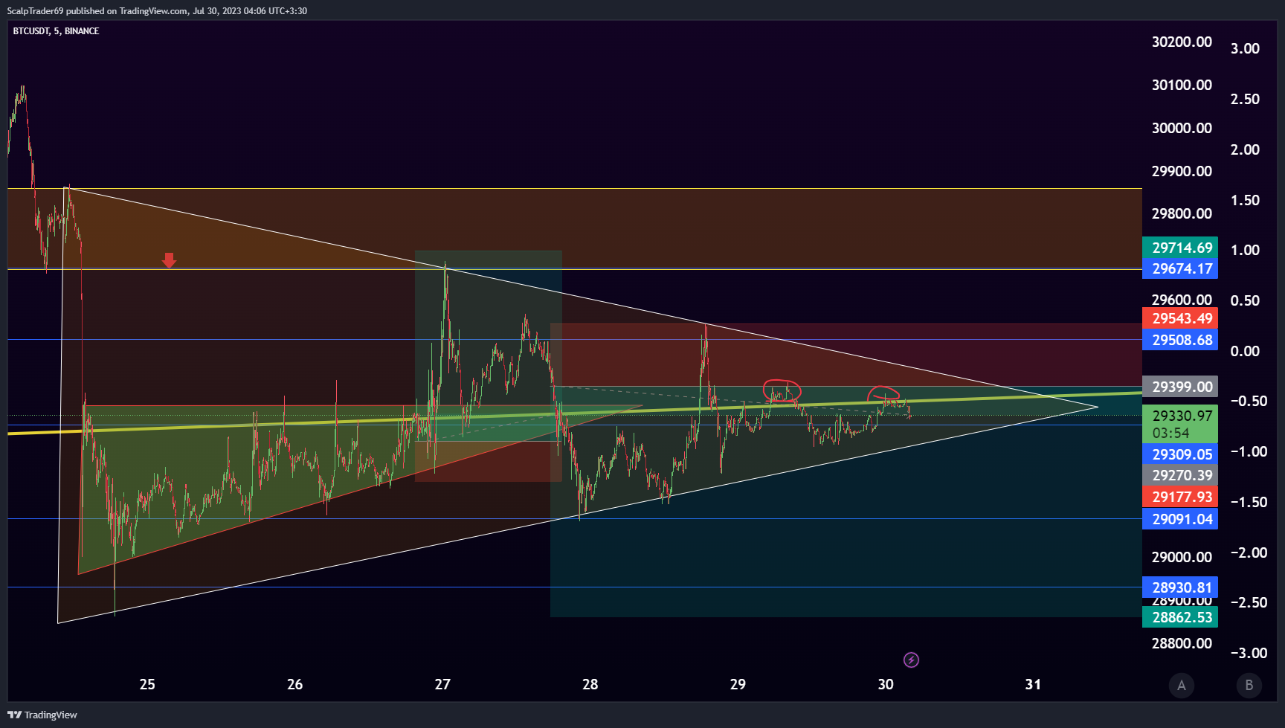Click the 28800.00 price scale value
Image resolution: width=1285 pixels, height=728 pixels.
[1182, 643]
